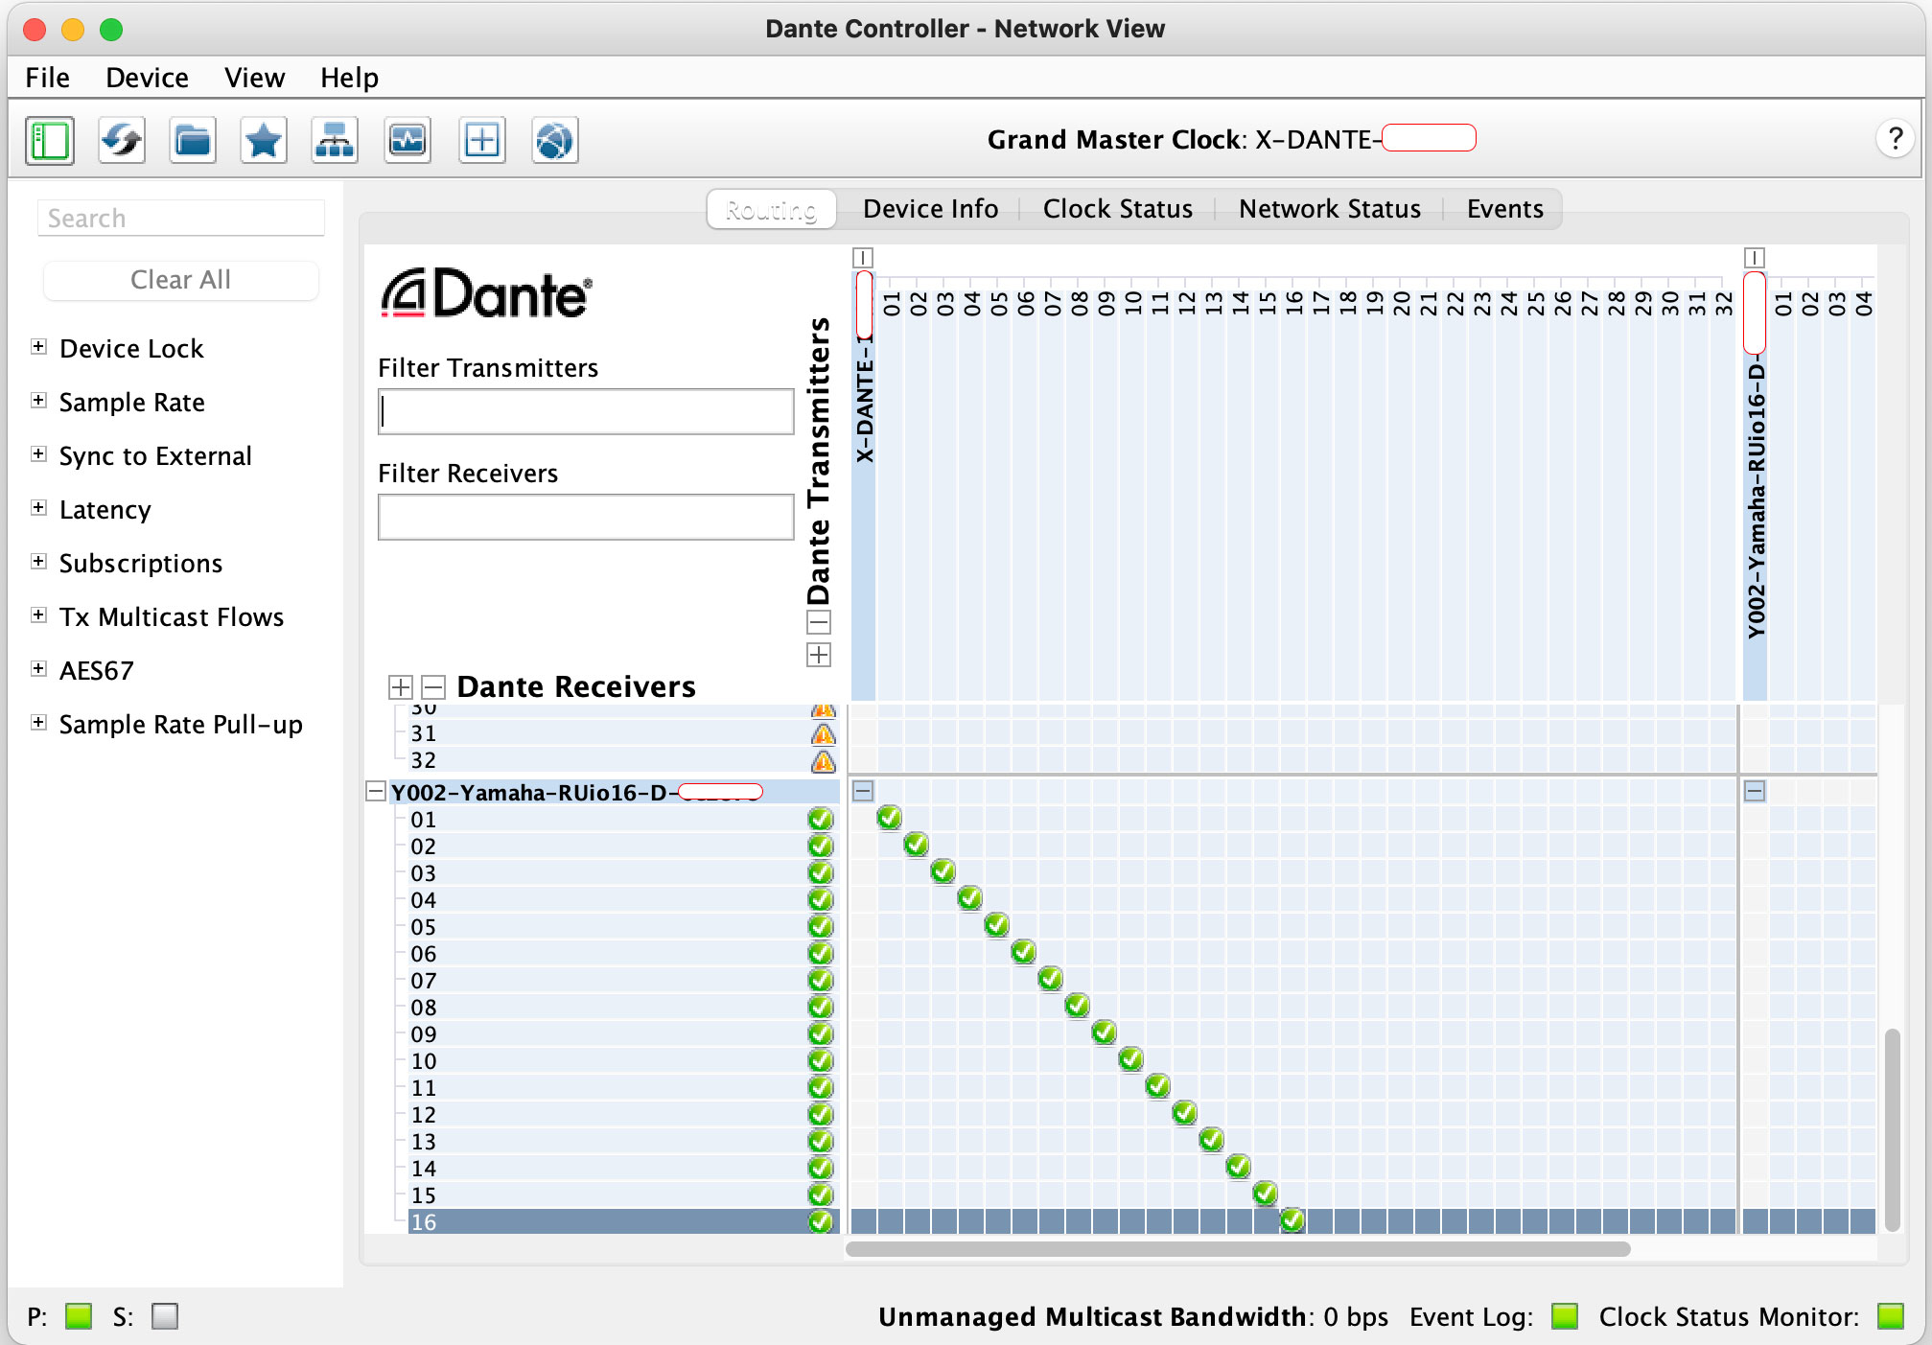
Task: Open the clock status monitor icon
Action: coord(407,141)
